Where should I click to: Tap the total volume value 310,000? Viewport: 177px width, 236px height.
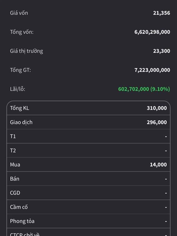tap(157, 108)
